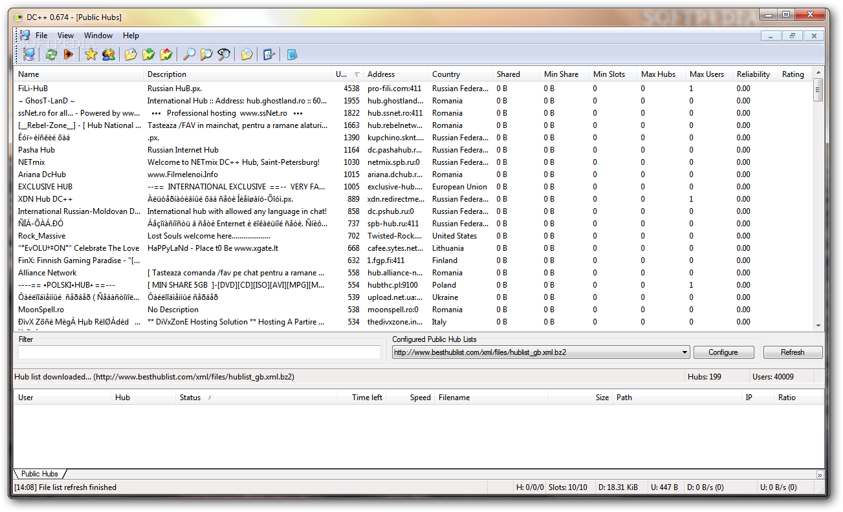The height and width of the screenshot is (512, 843).
Task: Select the MoonSpell.ro hub row
Action: (x=413, y=310)
